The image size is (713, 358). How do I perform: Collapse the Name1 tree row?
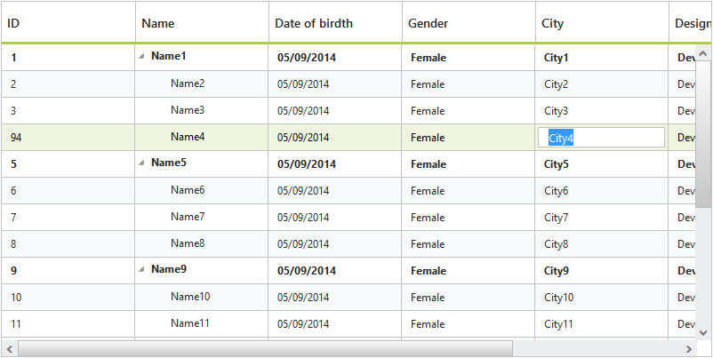141,56
